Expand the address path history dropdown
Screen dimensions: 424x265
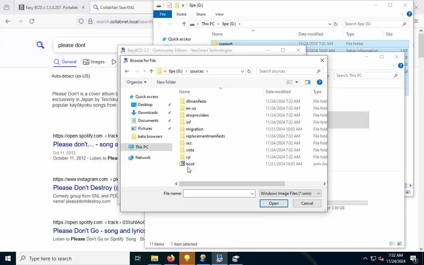pyautogui.click(x=242, y=71)
